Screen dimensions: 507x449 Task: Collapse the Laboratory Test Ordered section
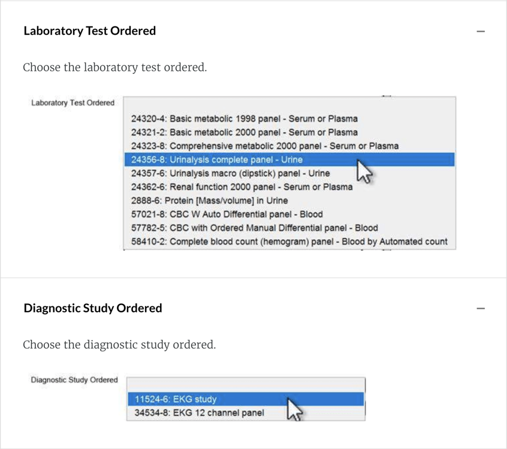tap(480, 31)
